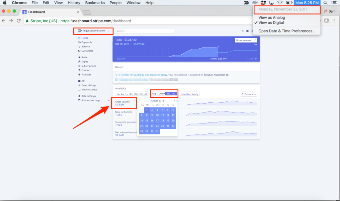This screenshot has width=340, height=201.
Task: Go to Radar in the sidebar
Action: [84, 57]
